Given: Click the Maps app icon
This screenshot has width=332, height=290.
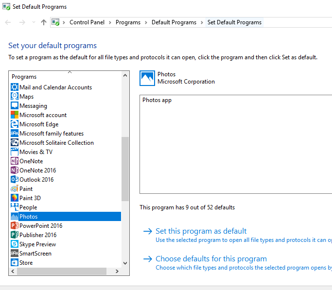Looking at the screenshot, I should point(15,97).
